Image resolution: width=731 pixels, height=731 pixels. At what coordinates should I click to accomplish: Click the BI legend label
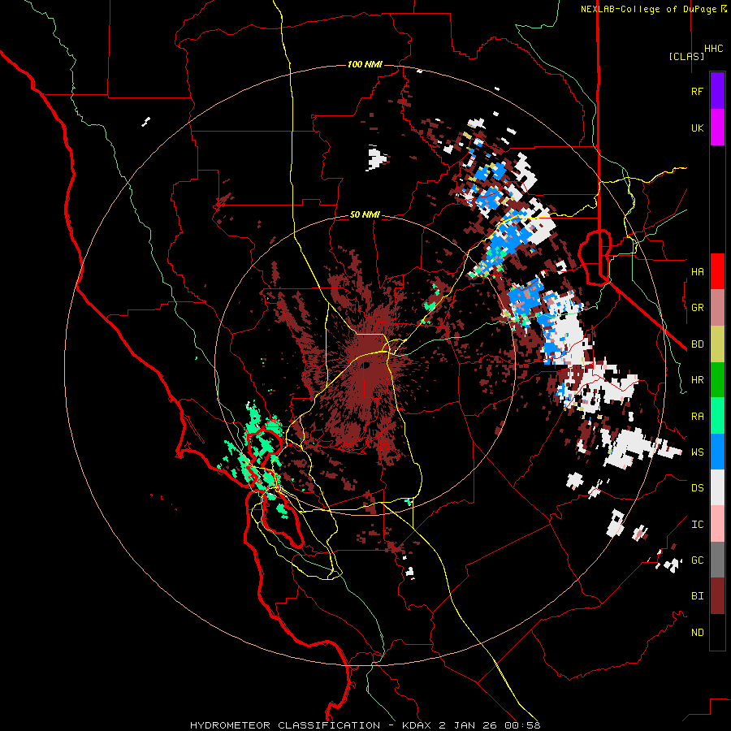[697, 596]
